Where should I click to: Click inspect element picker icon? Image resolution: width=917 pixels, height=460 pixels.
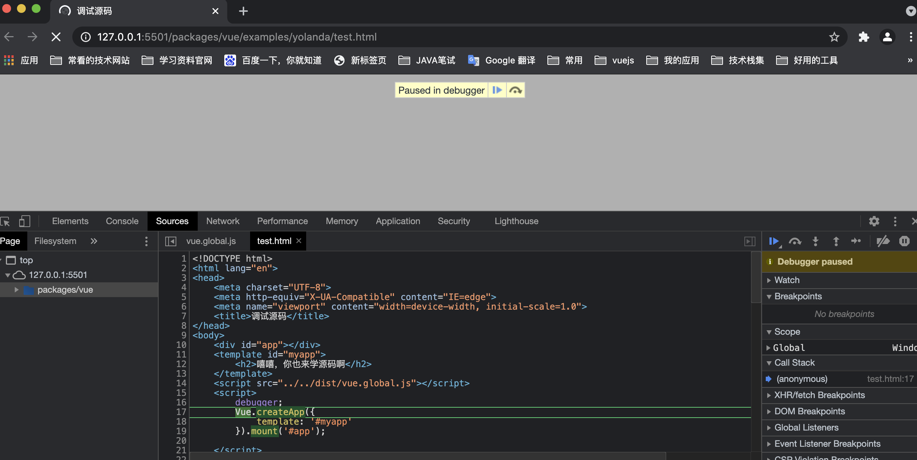tap(5, 221)
